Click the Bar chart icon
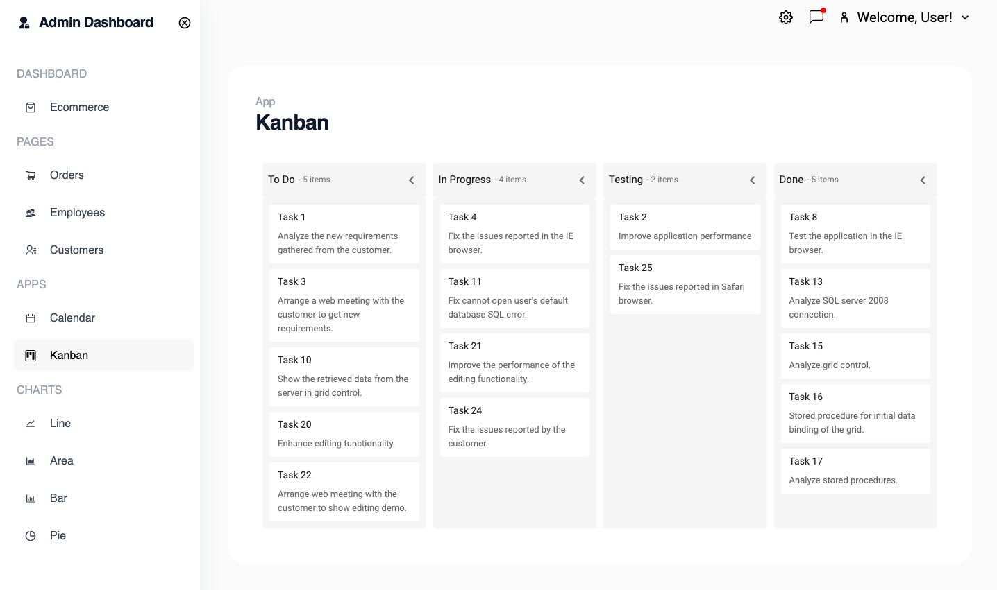The width and height of the screenshot is (997, 590). tap(30, 498)
